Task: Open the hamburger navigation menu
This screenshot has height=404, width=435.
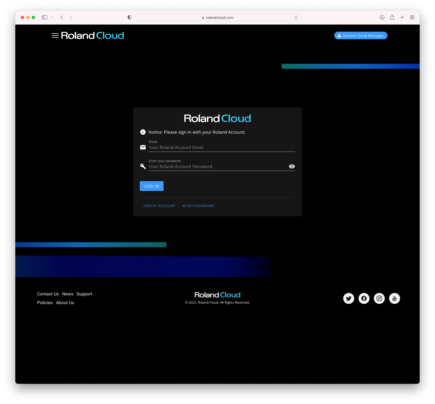Action: tap(55, 35)
